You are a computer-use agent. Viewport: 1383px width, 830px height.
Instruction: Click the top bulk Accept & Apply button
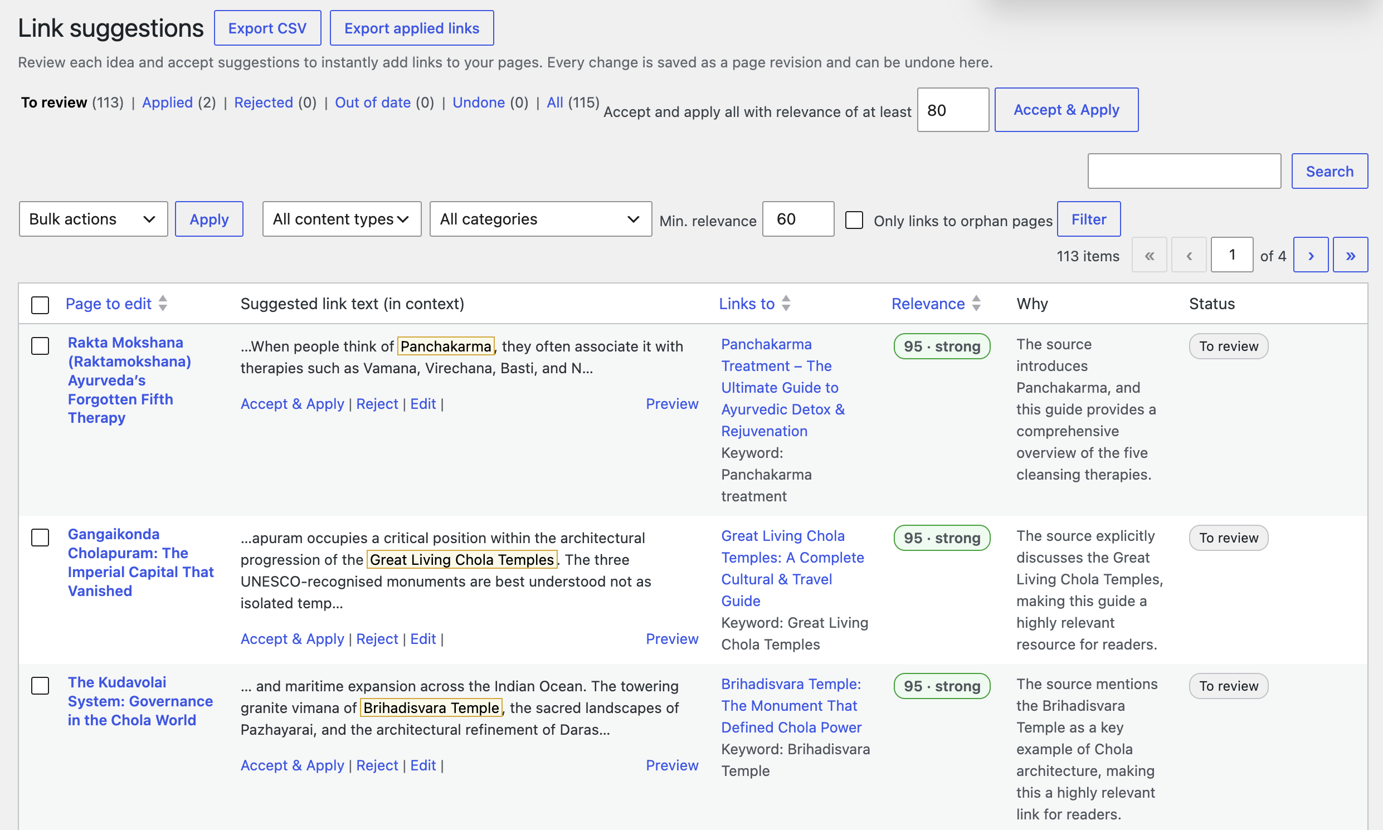(1067, 110)
